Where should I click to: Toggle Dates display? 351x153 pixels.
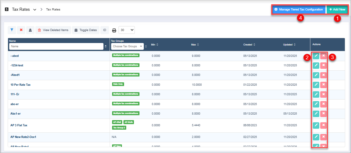(x=86, y=30)
